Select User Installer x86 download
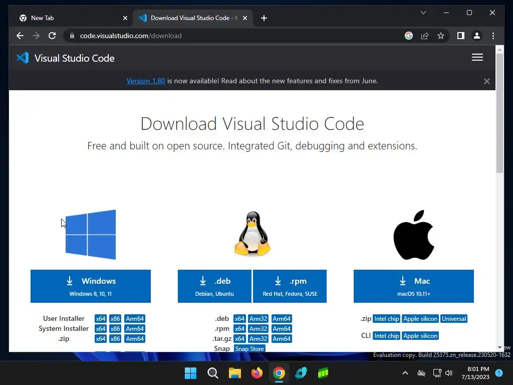513x385 pixels. point(115,318)
